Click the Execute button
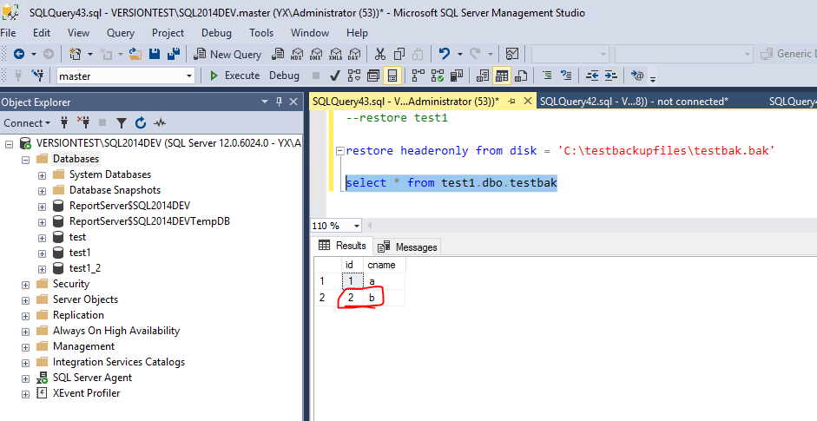The image size is (817, 421). click(x=234, y=76)
